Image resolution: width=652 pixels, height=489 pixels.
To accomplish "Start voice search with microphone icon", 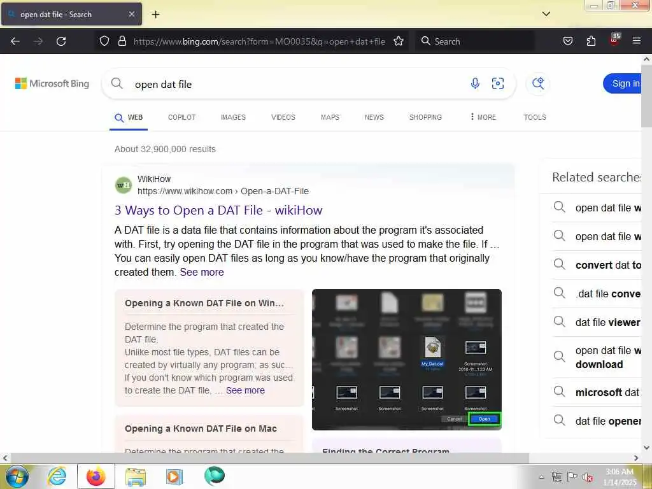I will [475, 83].
